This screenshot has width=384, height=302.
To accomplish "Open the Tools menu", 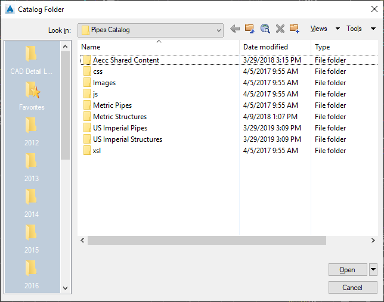I will [354, 29].
